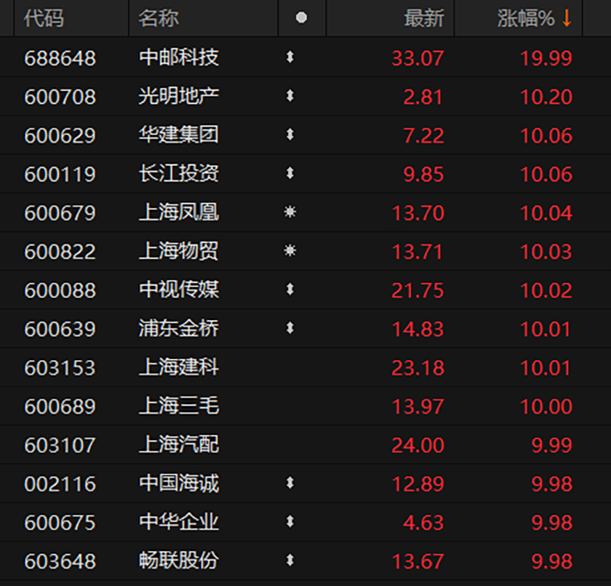The image size is (611, 586).
Task: Click latest price 14.83
Action: click(x=418, y=329)
